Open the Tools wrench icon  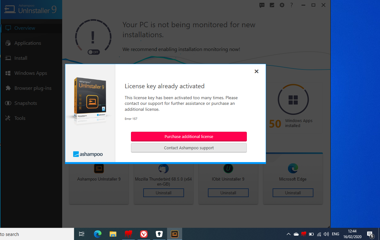click(8, 118)
